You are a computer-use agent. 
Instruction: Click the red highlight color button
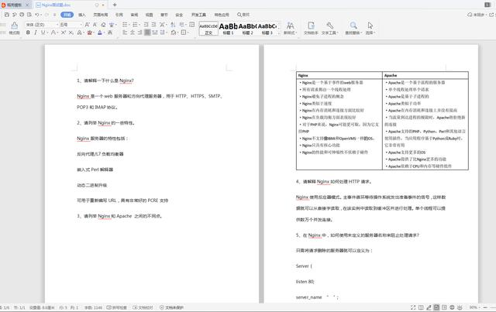click(x=90, y=33)
